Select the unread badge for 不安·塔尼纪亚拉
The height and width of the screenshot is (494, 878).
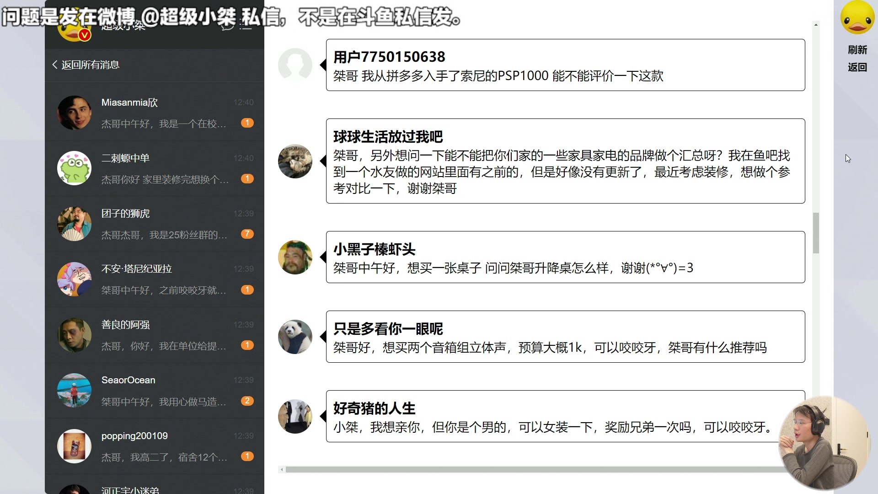pos(247,290)
